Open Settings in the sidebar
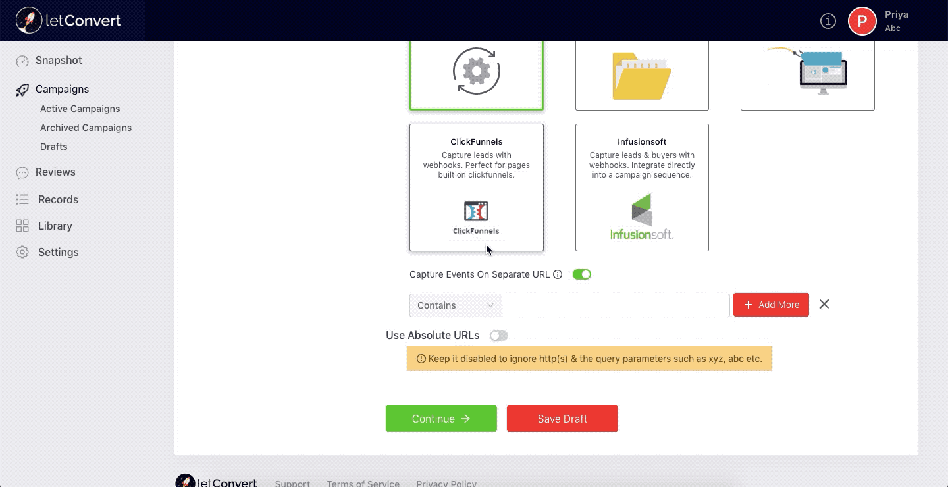 coord(58,252)
